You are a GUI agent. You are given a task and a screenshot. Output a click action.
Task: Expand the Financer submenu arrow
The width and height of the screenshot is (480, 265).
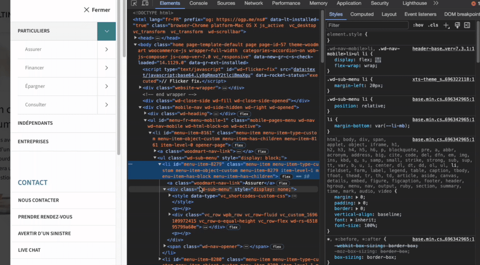[107, 68]
